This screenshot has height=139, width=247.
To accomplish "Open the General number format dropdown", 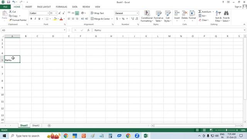I will click(x=137, y=13).
